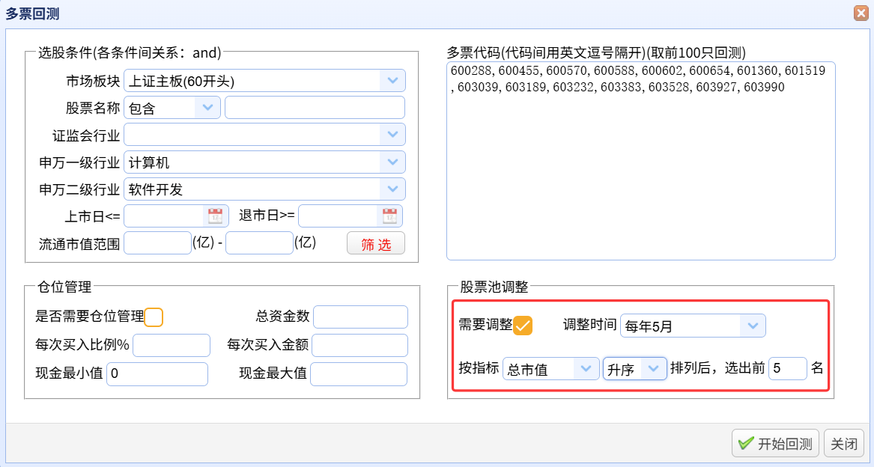874x467 pixels.
Task: Click inside the 多票代码 stock codes text area
Action: (x=641, y=160)
